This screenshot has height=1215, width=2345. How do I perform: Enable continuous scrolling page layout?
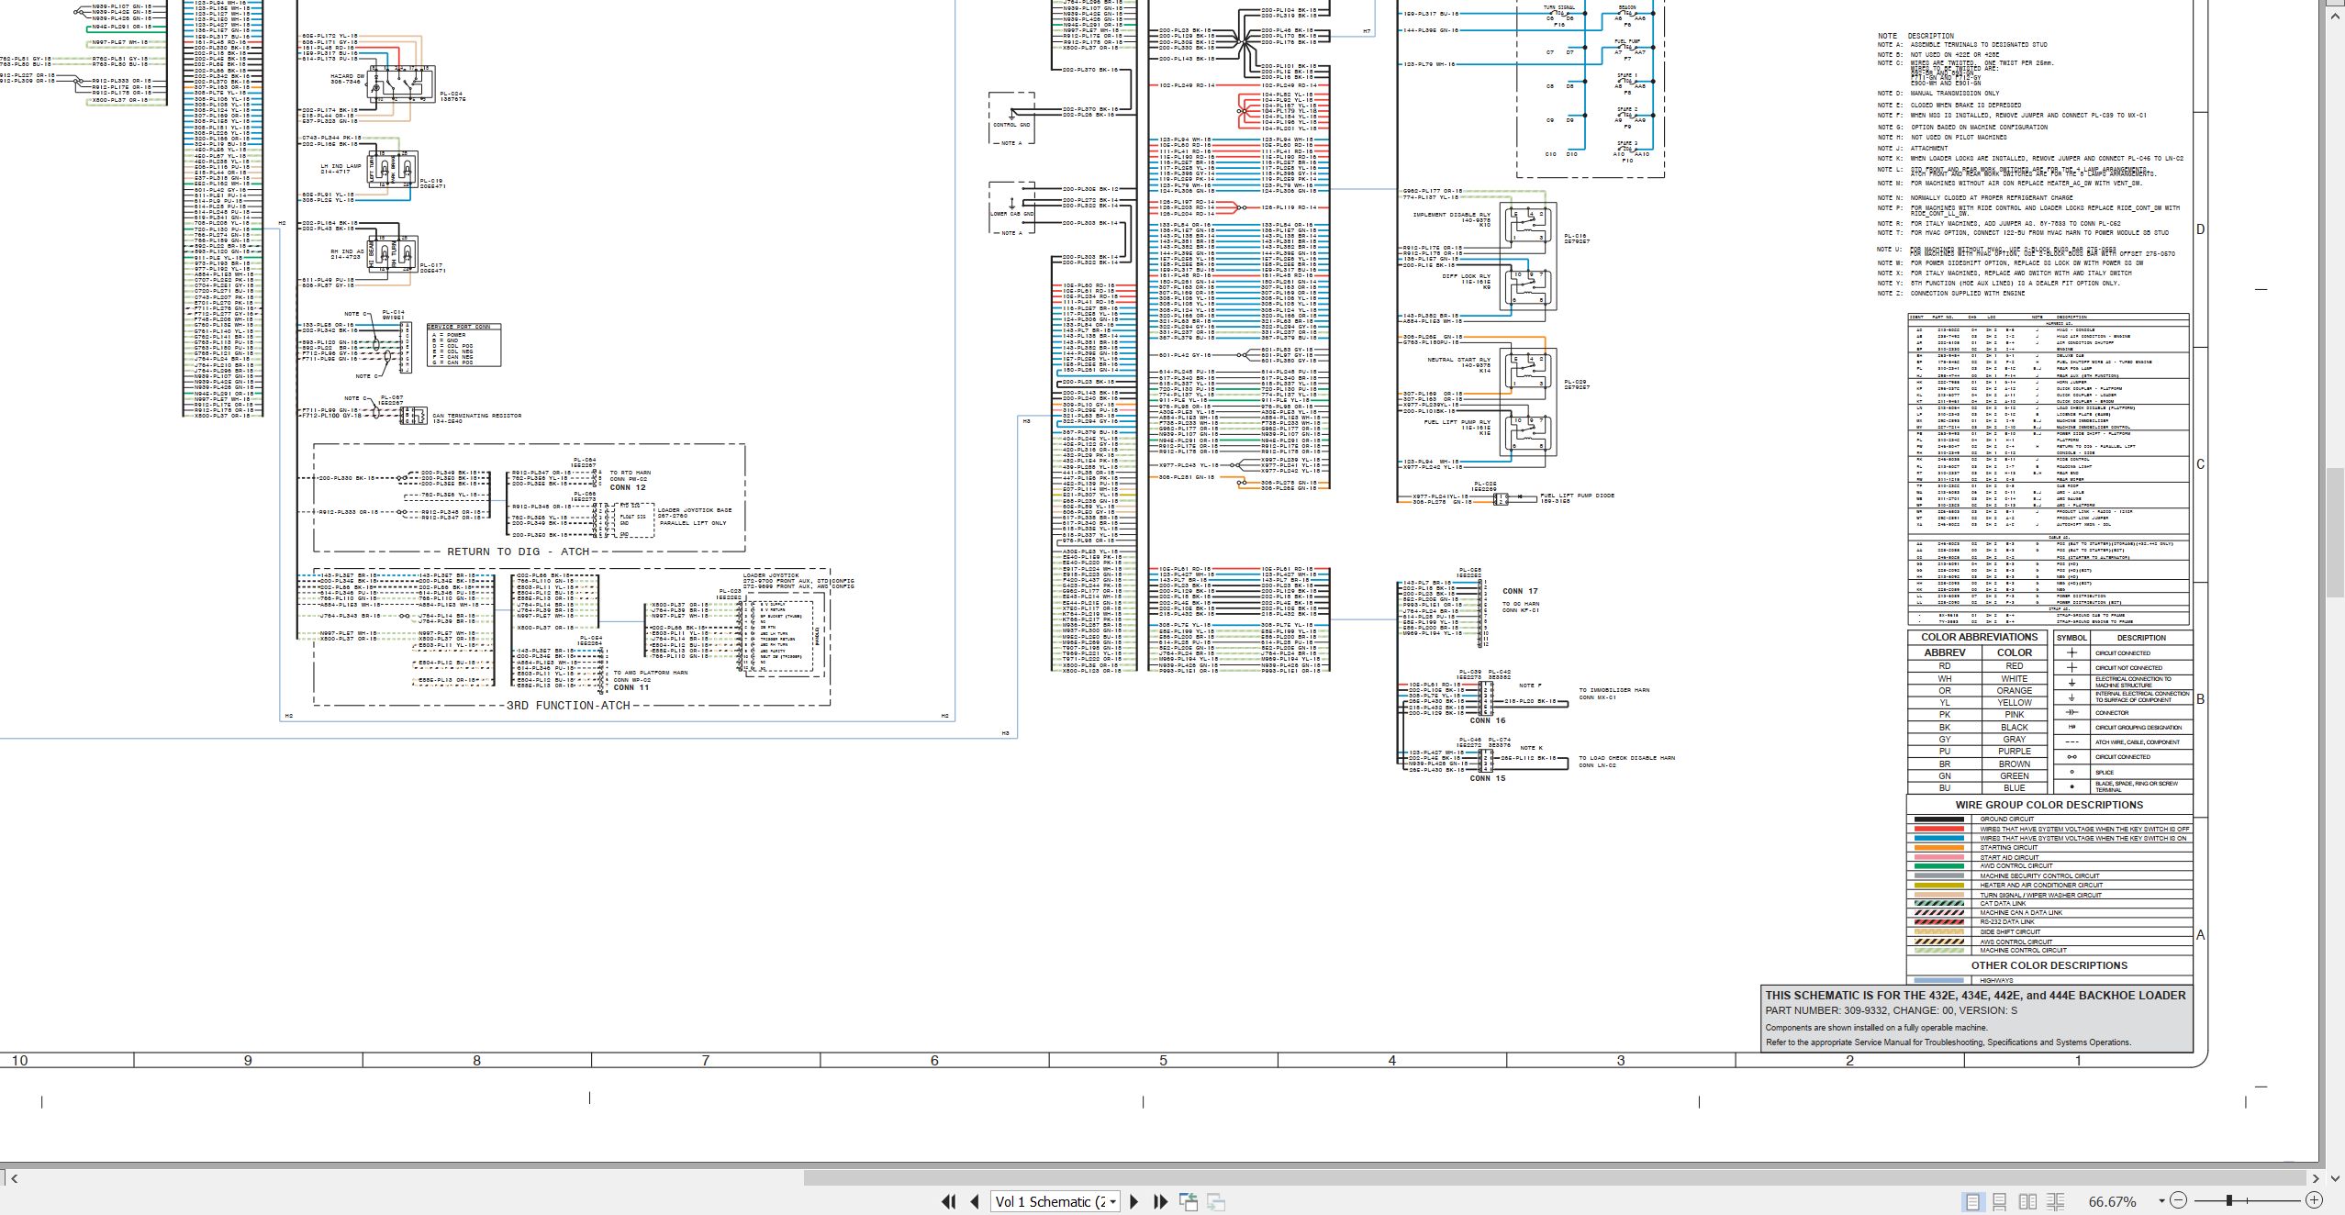2000,1201
